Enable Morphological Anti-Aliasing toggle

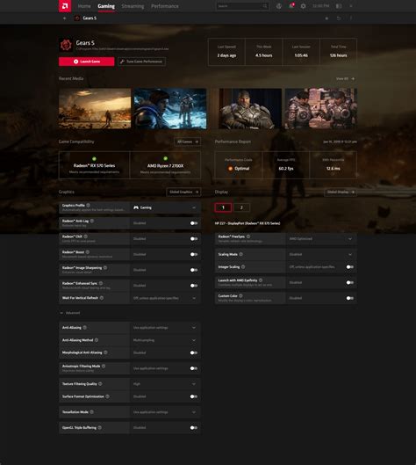(194, 352)
